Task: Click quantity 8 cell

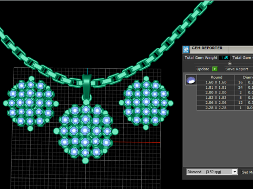Action: tap(240, 98)
